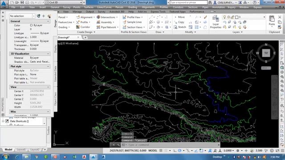Image resolution: width=285 pixels, height=160 pixels.
Task: Click the Save icon in quick access toolbar
Action: click(x=22, y=3)
